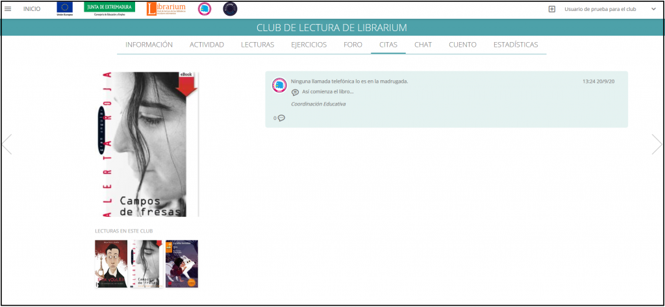Image resolution: width=665 pixels, height=307 pixels.
Task: Open the CHAT tab
Action: point(423,45)
